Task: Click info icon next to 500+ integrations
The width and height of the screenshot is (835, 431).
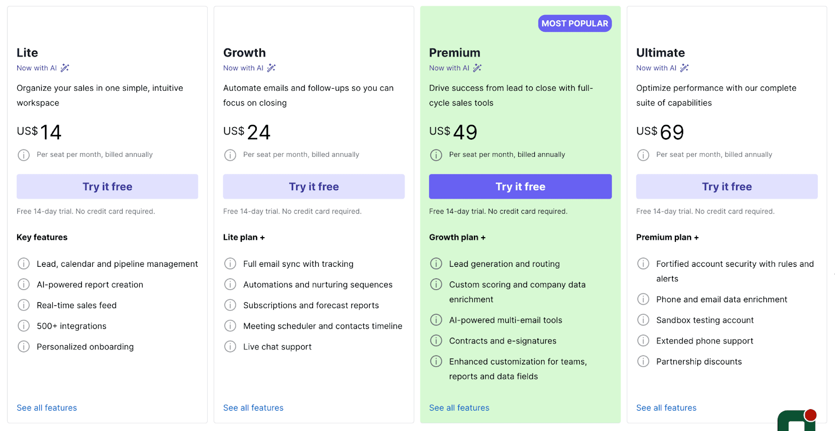Action: pyautogui.click(x=23, y=326)
